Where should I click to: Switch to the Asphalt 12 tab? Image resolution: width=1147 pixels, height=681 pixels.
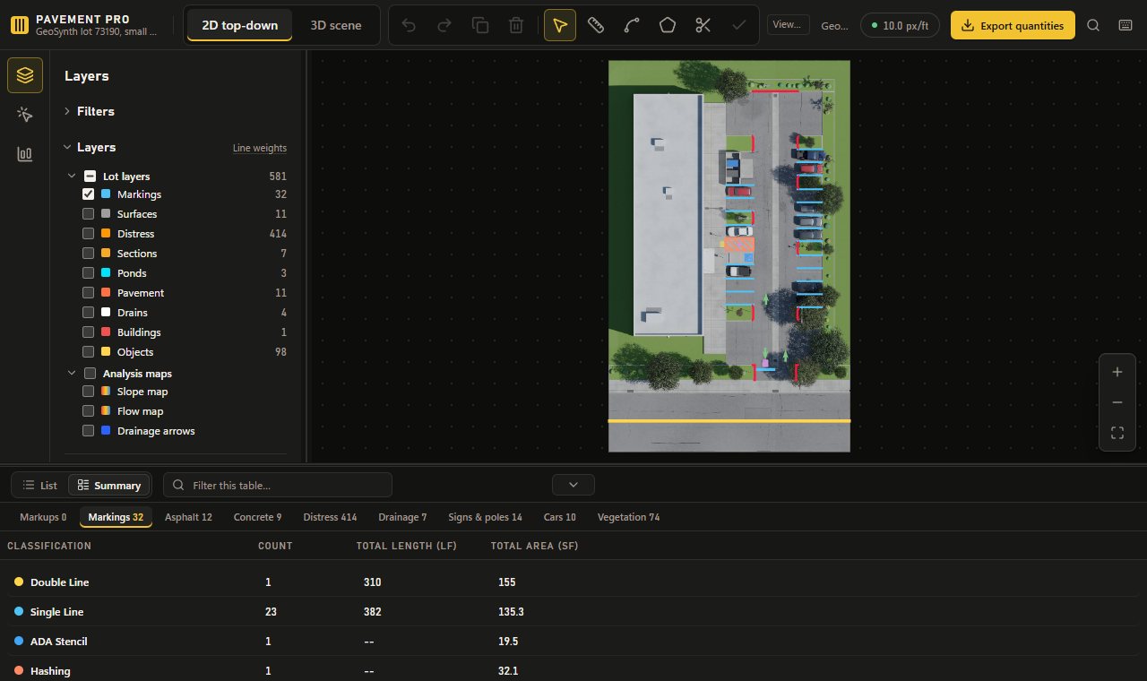[188, 517]
